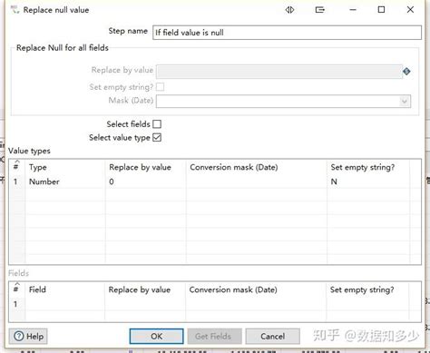Screen dimensions: 430x353
Task: Click Conversion mask (Date) header in Value types
Action: (x=257, y=167)
